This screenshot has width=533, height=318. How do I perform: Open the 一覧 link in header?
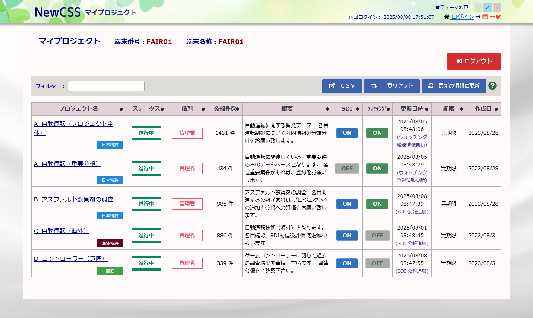pyautogui.click(x=495, y=17)
